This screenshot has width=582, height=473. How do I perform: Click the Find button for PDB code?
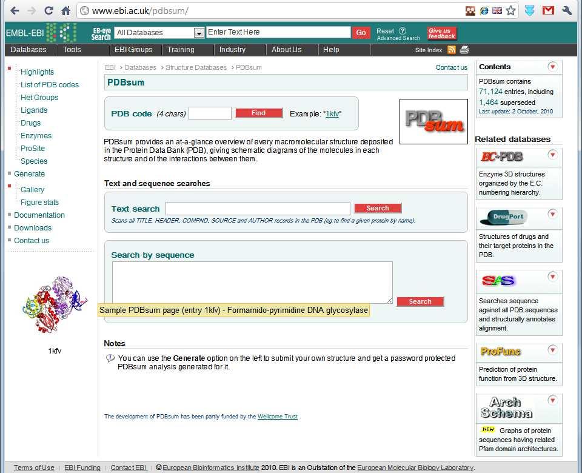coord(259,113)
